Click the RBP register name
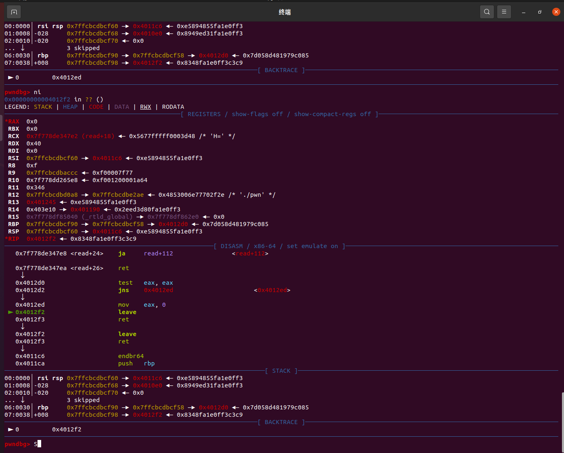Screen dimensions: 564x453 tap(13, 224)
